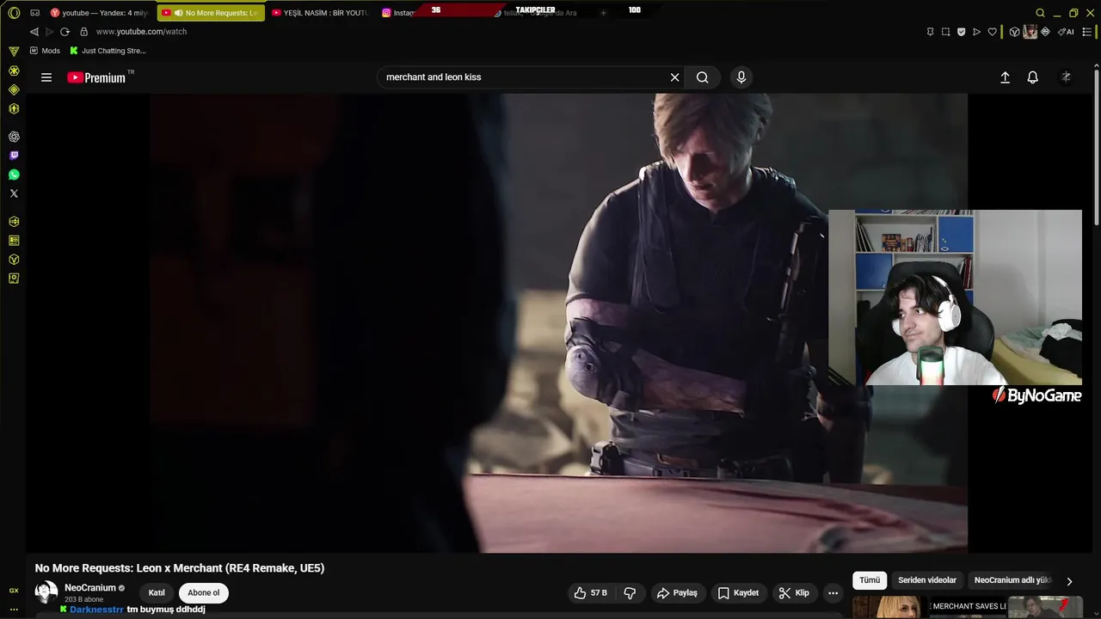Open the cube extensions icon in toolbar
The image size is (1101, 619).
pyautogui.click(x=1014, y=32)
